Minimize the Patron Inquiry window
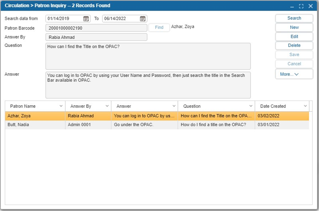 (292, 6)
